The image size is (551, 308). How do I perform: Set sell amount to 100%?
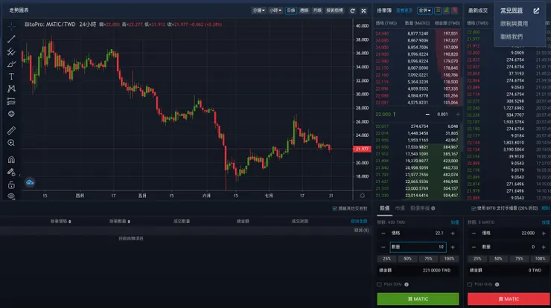coord(540,258)
